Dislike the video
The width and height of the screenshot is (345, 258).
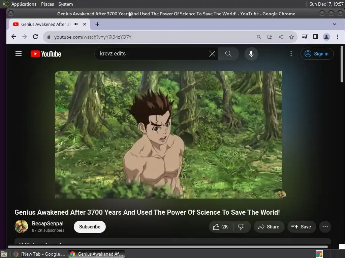242,227
